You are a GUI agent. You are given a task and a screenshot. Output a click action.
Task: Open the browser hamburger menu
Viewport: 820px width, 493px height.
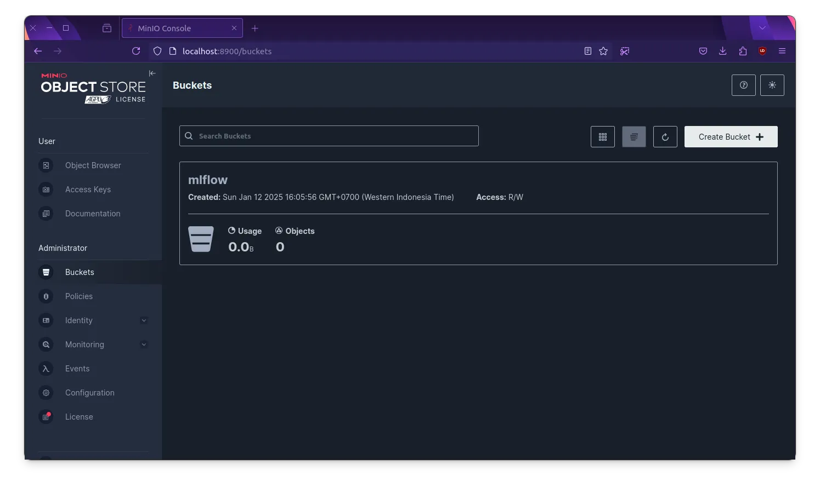pyautogui.click(x=782, y=51)
